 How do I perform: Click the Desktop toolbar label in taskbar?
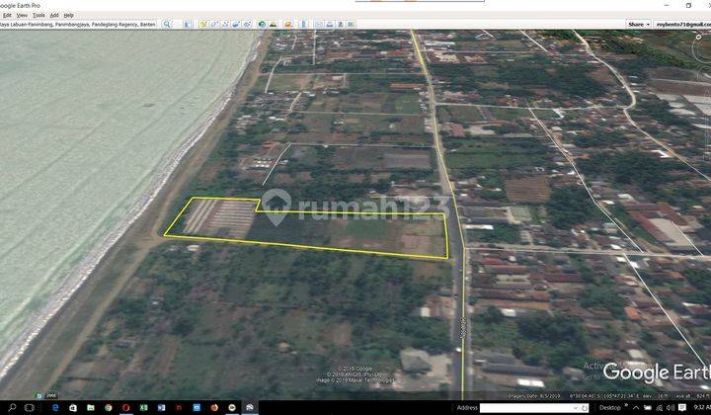(610, 407)
